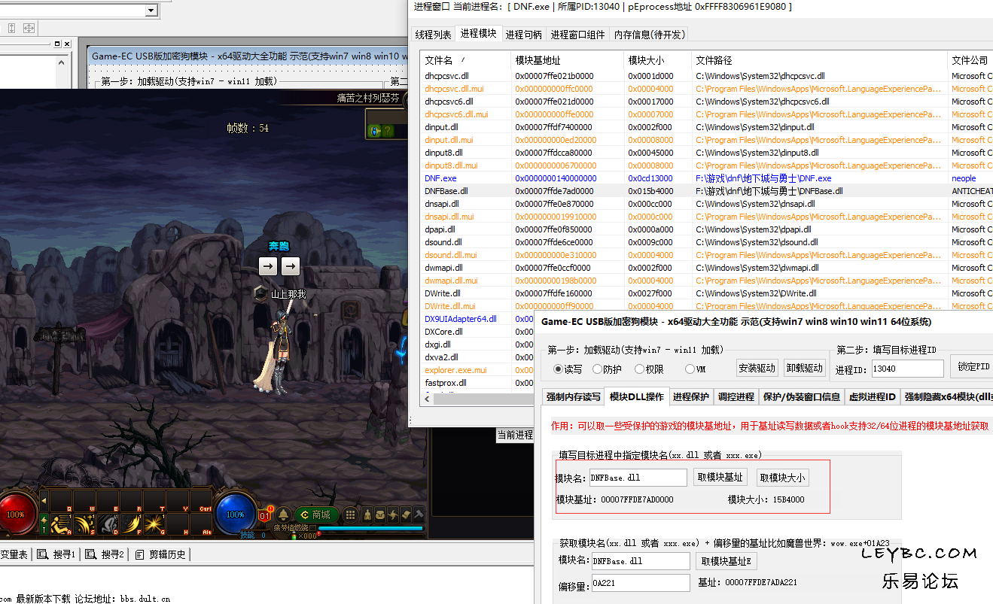
Task: Click the blue fatigue progress bar
Action: click(370, 528)
